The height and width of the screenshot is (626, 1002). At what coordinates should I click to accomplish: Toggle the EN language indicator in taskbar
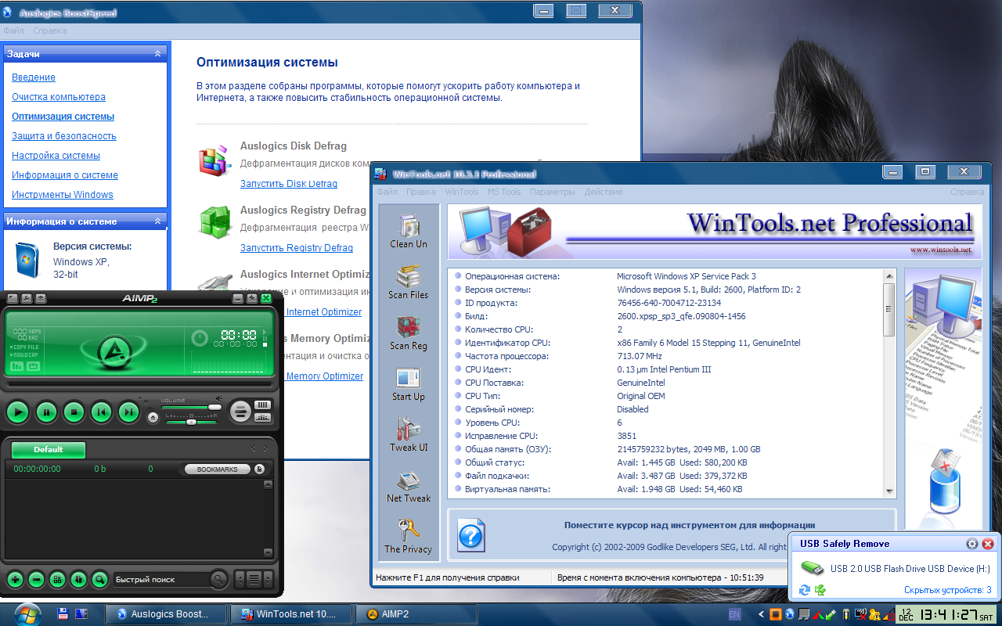pos(734,614)
